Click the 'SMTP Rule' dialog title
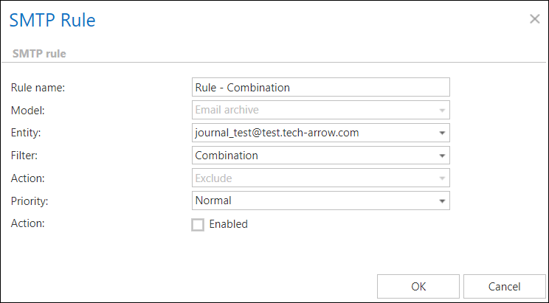Viewport: 549px width, 303px height. (x=52, y=21)
